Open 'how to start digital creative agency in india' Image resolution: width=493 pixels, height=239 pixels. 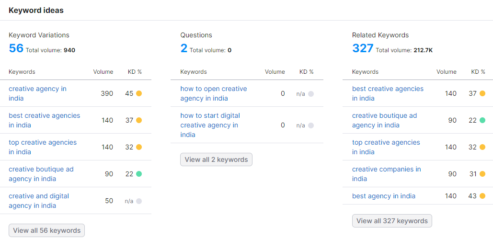click(x=210, y=125)
